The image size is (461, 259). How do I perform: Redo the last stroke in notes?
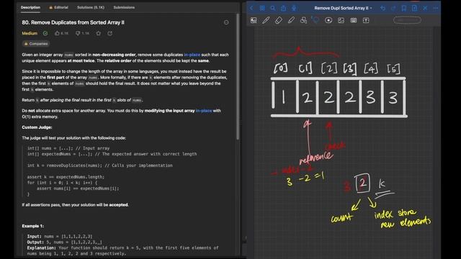coord(393,8)
